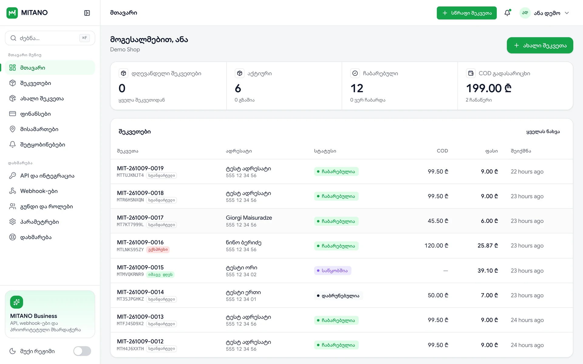Open order MIT-261009-0019
The width and height of the screenshot is (583, 364).
click(140, 168)
